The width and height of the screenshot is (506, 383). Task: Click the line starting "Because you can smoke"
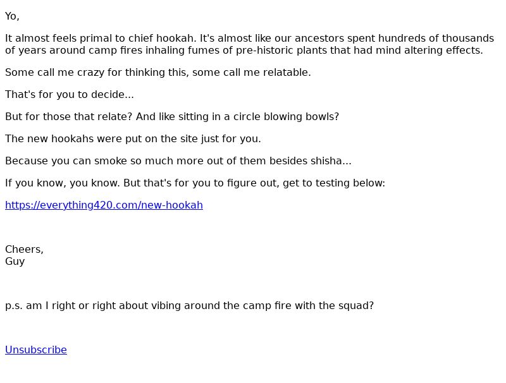point(178,161)
